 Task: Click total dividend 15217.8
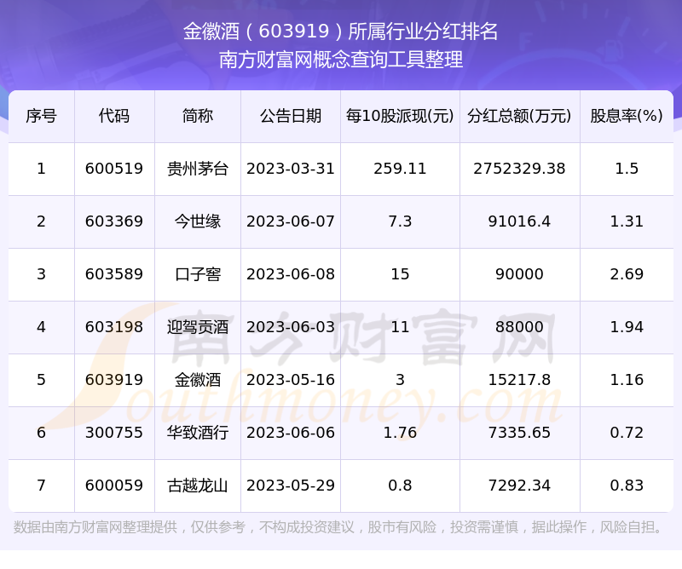pyautogui.click(x=519, y=380)
